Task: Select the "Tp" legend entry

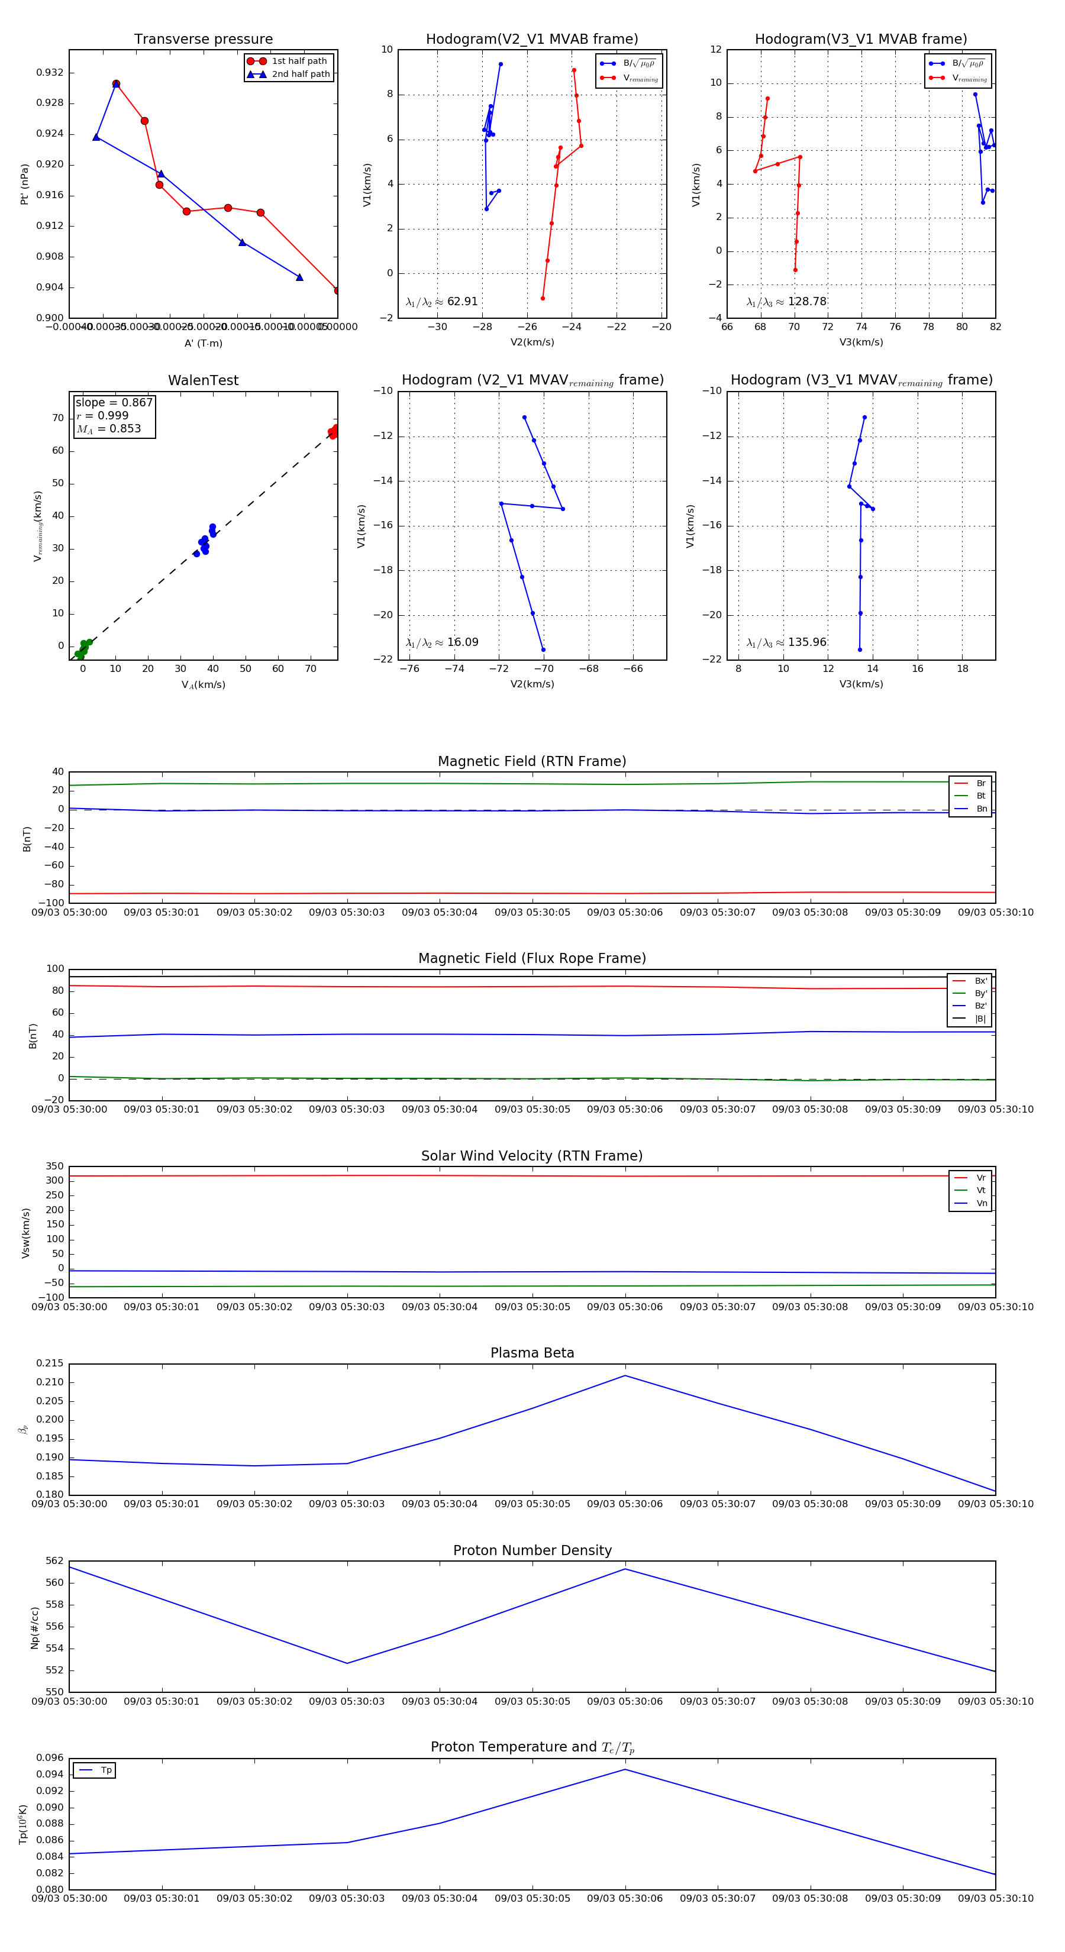Action: (95, 1770)
